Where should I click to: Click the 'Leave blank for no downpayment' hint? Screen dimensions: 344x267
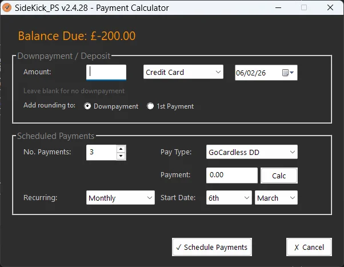click(74, 91)
